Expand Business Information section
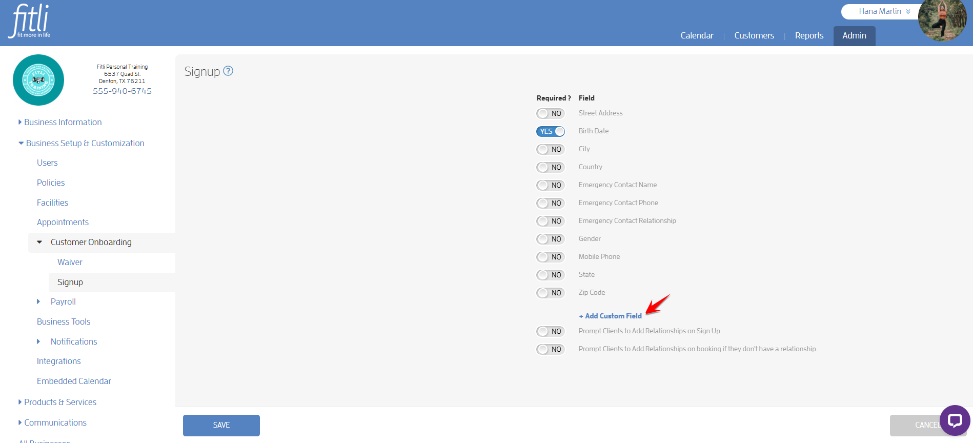 pyautogui.click(x=60, y=122)
